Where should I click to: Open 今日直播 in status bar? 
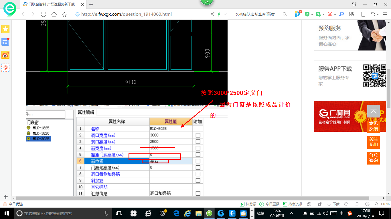click(x=269, y=204)
